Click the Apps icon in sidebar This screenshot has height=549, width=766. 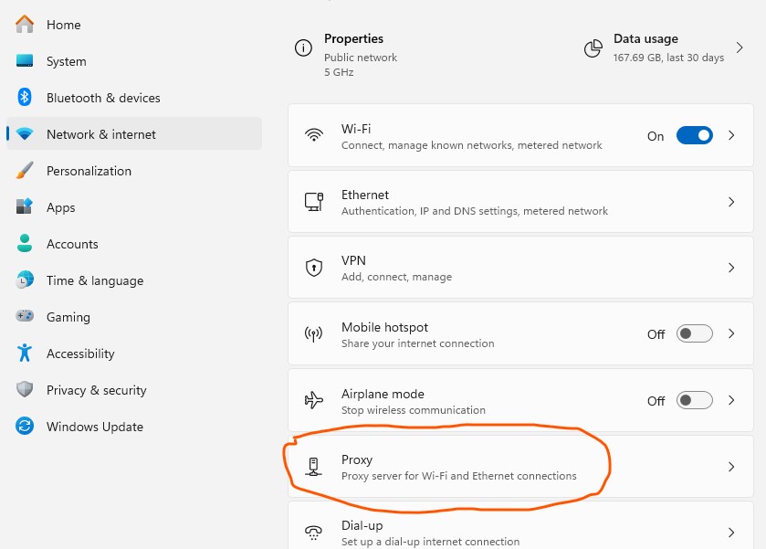[25, 206]
